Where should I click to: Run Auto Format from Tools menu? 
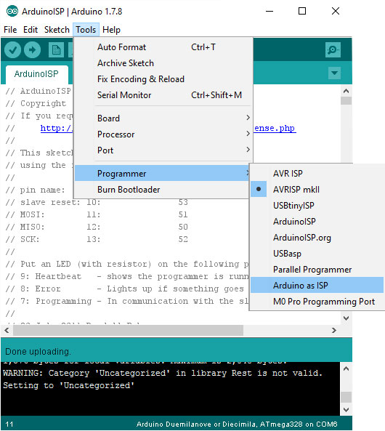163,47
